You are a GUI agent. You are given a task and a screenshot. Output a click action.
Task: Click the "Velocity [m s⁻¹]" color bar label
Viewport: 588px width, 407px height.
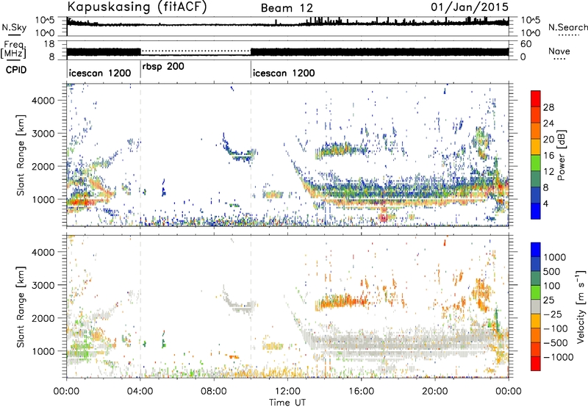tap(580, 306)
